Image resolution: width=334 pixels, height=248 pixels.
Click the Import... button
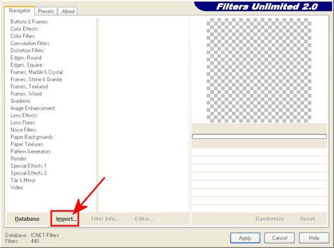[x=66, y=219]
